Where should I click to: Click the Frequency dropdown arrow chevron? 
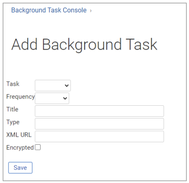pos(65,98)
